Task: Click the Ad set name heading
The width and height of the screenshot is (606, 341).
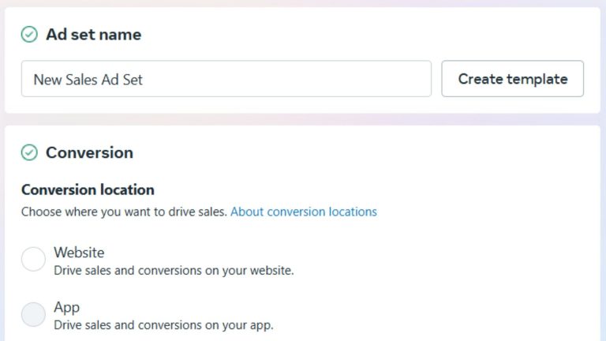Action: 93,35
